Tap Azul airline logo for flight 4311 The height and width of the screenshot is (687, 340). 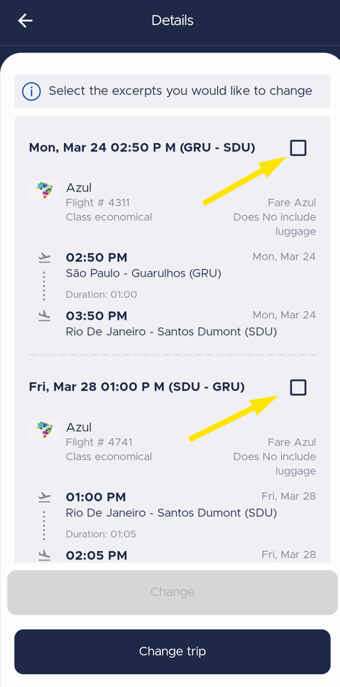tap(44, 190)
